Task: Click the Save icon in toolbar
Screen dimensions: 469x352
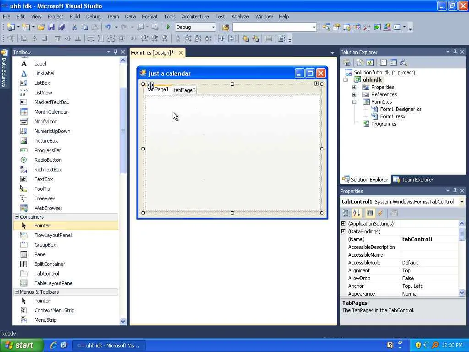Action: 51,27
